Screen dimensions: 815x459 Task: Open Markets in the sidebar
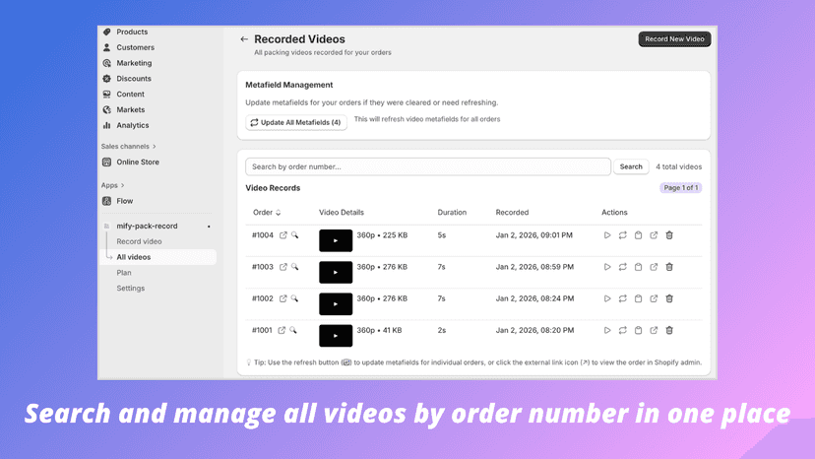[131, 109]
